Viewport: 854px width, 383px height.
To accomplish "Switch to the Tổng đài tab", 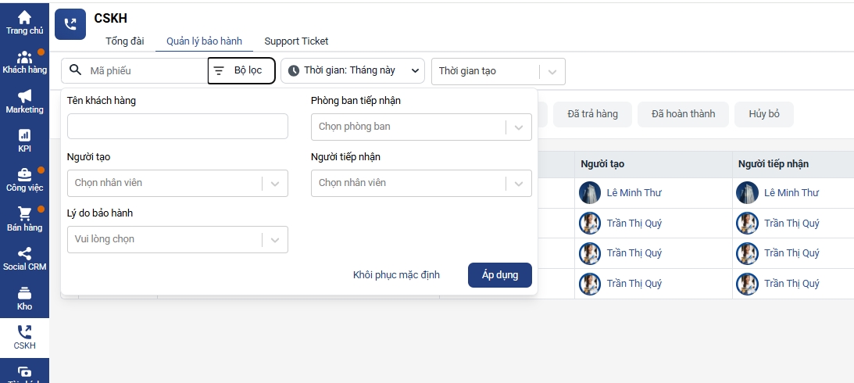I will 125,41.
